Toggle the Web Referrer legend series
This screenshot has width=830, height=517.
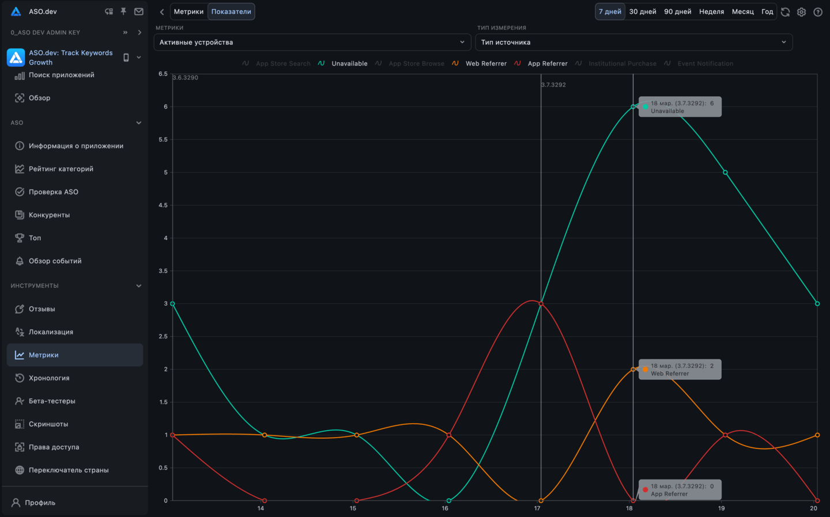point(485,64)
